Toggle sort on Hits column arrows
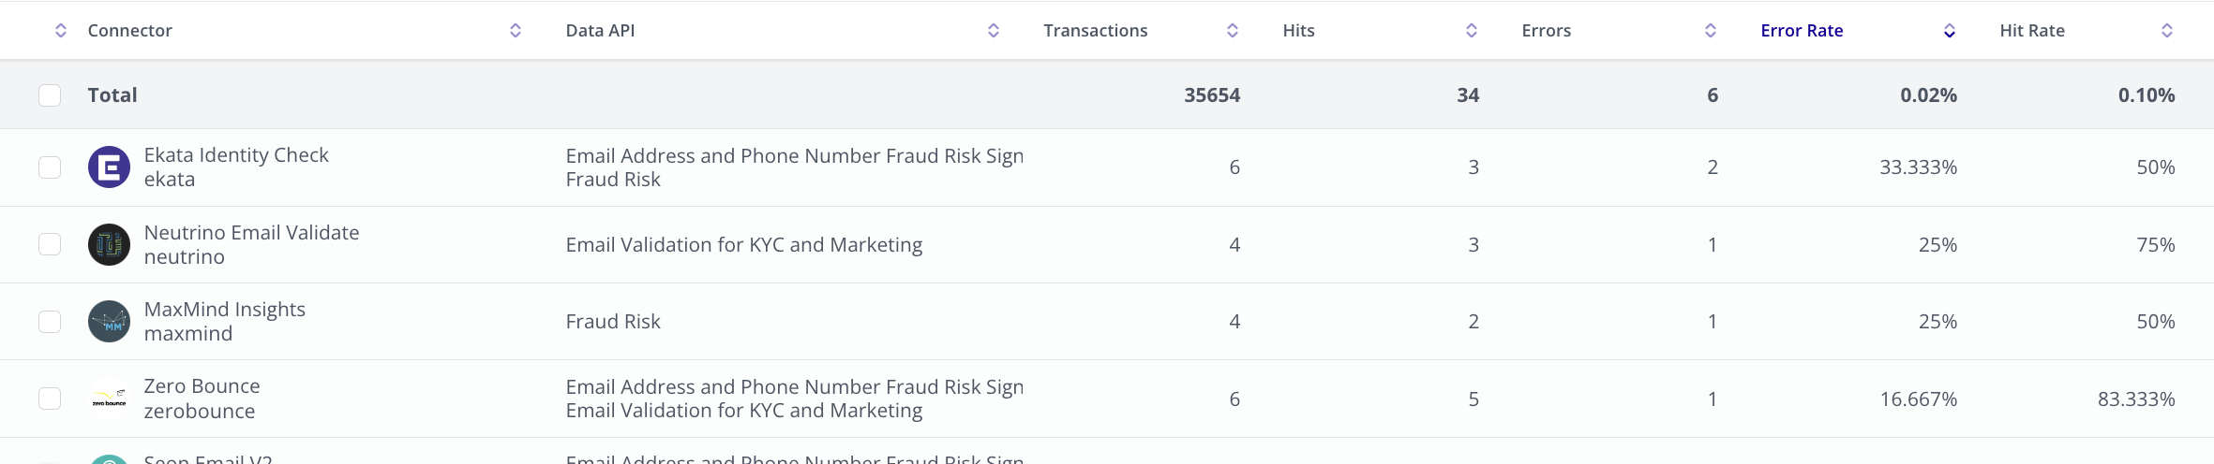This screenshot has height=464, width=2214. [x=1472, y=31]
